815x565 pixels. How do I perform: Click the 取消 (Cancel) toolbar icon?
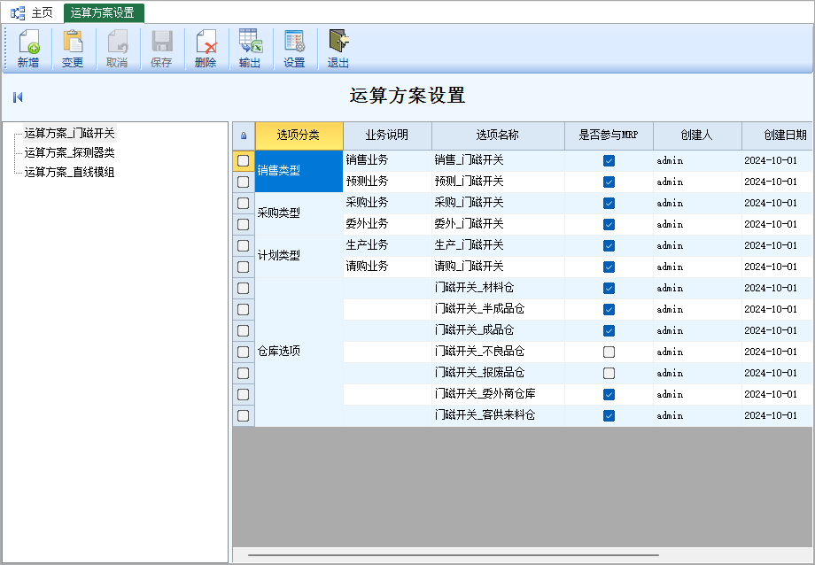pos(117,49)
